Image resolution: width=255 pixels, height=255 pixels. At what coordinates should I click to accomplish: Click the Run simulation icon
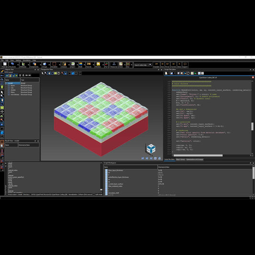point(128,65)
